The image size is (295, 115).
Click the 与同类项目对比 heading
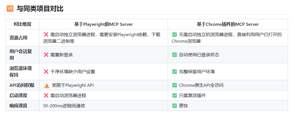[x=40, y=9]
